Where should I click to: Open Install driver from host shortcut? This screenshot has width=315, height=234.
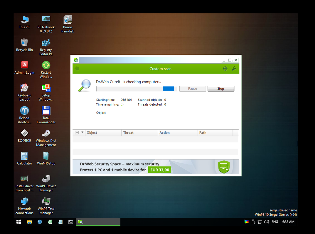point(24,183)
